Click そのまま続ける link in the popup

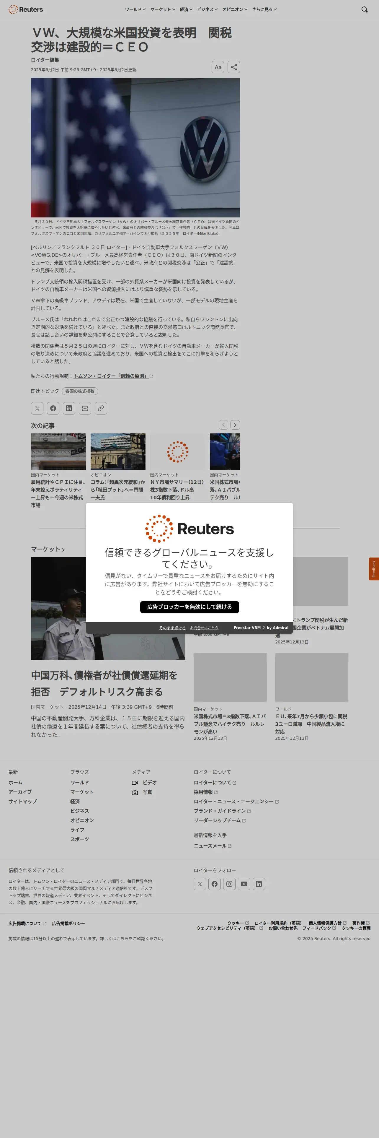[172, 628]
